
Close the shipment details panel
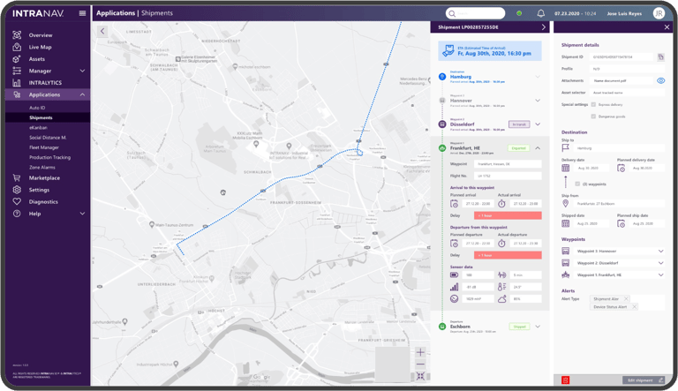tap(667, 27)
